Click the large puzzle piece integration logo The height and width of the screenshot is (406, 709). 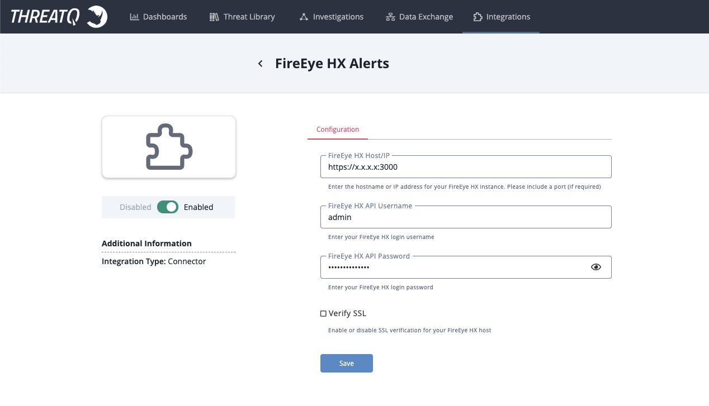pyautogui.click(x=169, y=147)
